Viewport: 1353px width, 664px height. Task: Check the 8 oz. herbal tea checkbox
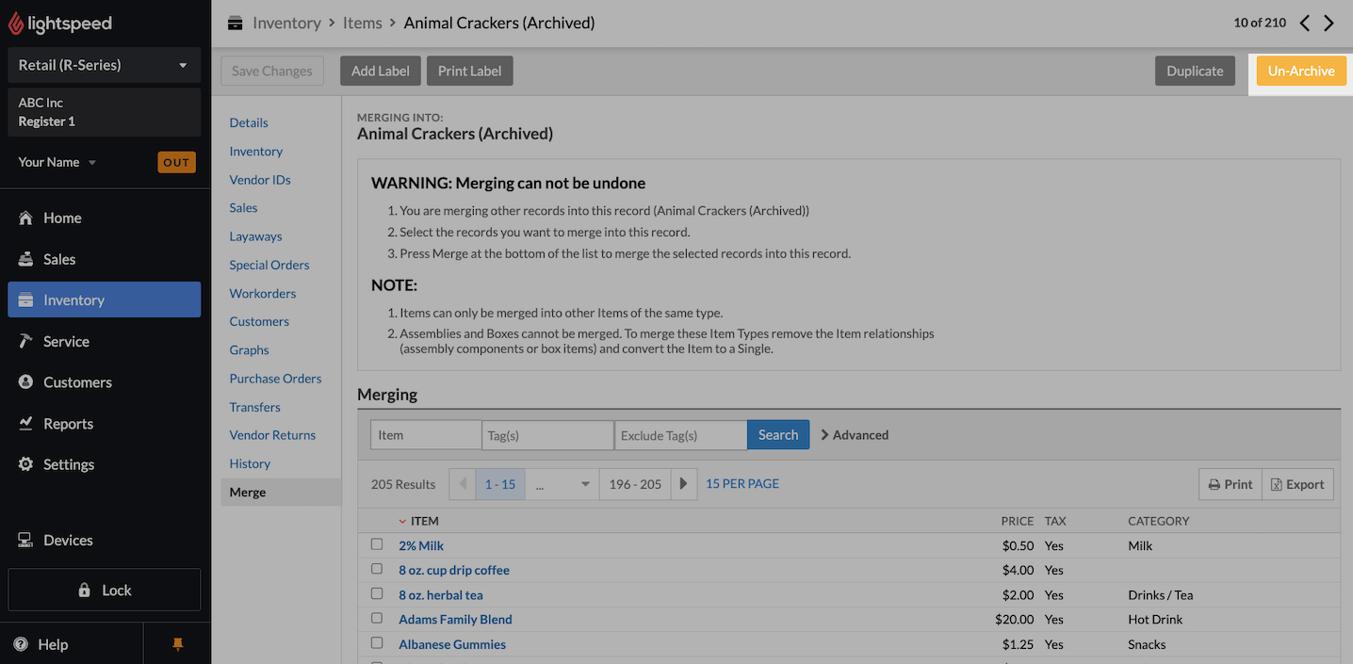click(x=377, y=593)
